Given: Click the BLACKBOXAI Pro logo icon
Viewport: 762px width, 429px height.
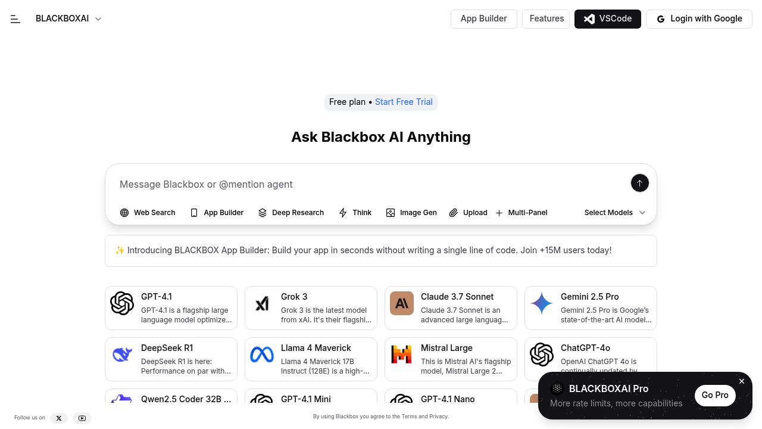Looking at the screenshot, I should click(x=557, y=388).
